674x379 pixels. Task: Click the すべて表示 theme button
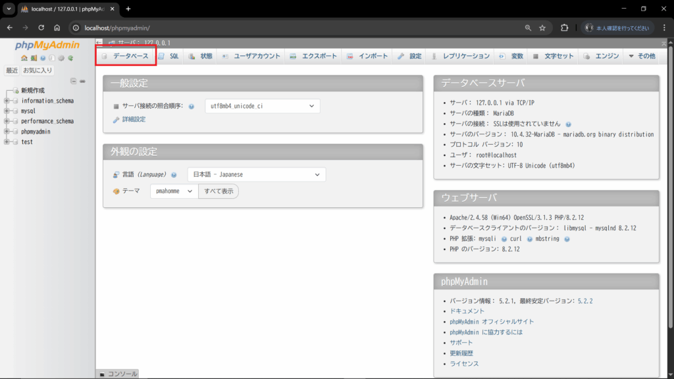tap(219, 191)
